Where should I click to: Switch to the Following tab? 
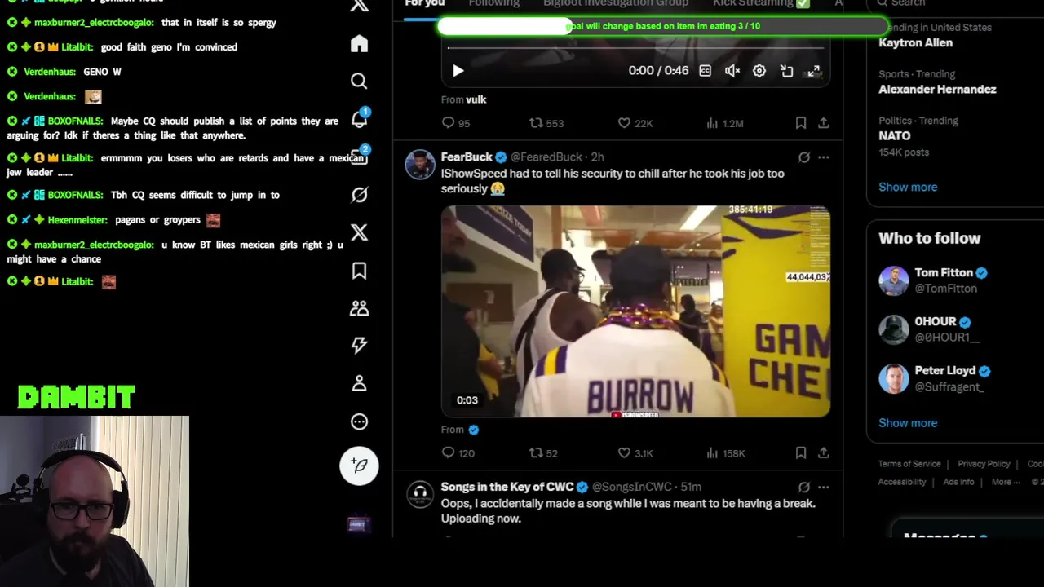click(x=493, y=3)
